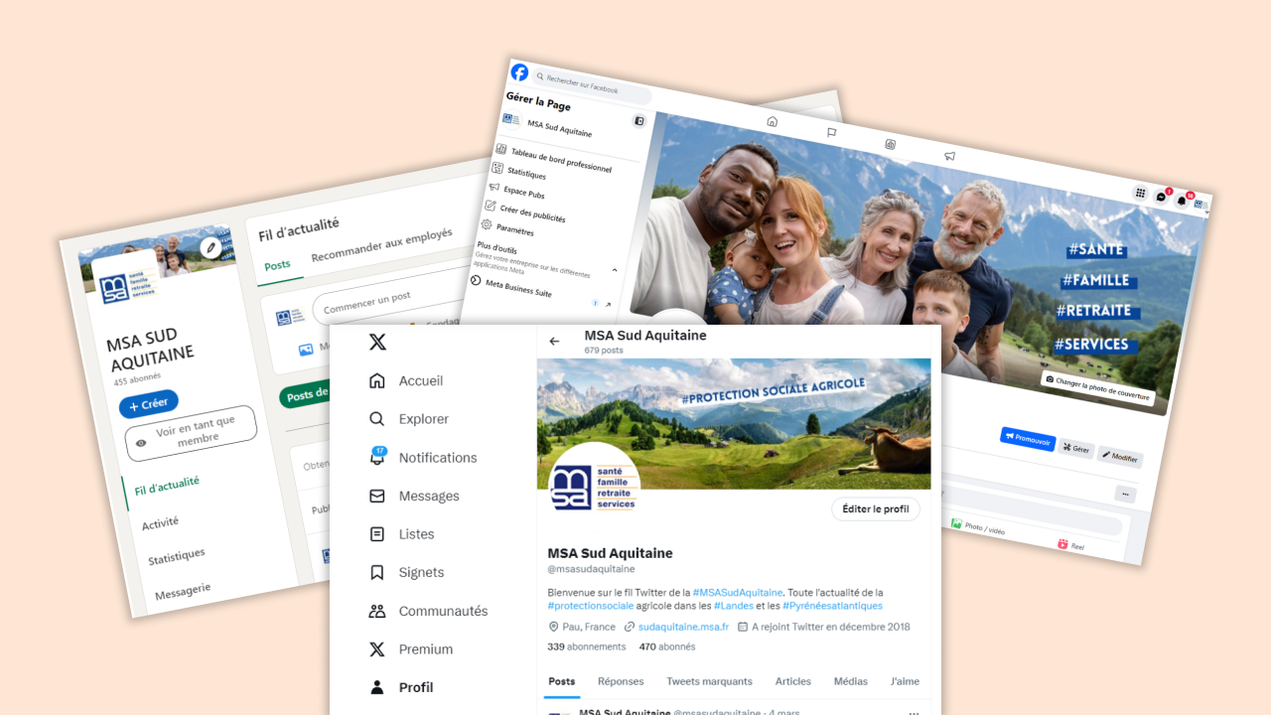
Task: Click #Pyrénéesatlantiques hashtag in X bio
Action: click(832, 606)
